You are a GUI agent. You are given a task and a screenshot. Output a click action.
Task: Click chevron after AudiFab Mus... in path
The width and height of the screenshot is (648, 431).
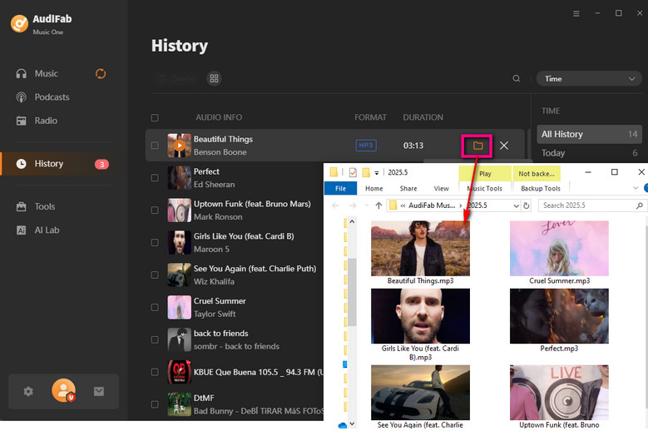point(461,206)
